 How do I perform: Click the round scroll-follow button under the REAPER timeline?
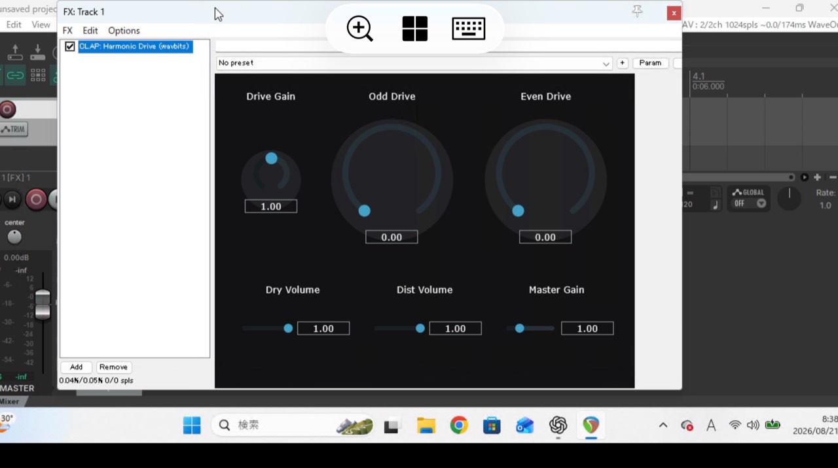tap(805, 177)
